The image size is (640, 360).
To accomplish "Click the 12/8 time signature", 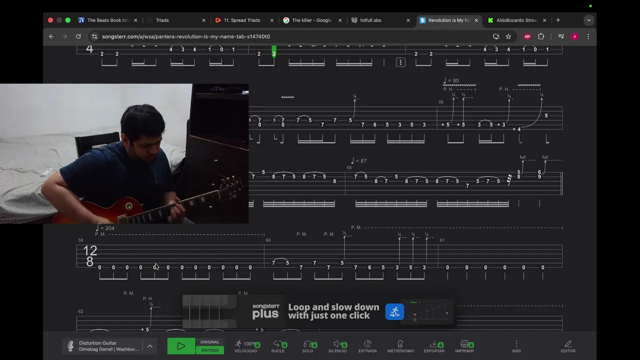I will pyautogui.click(x=90, y=256).
